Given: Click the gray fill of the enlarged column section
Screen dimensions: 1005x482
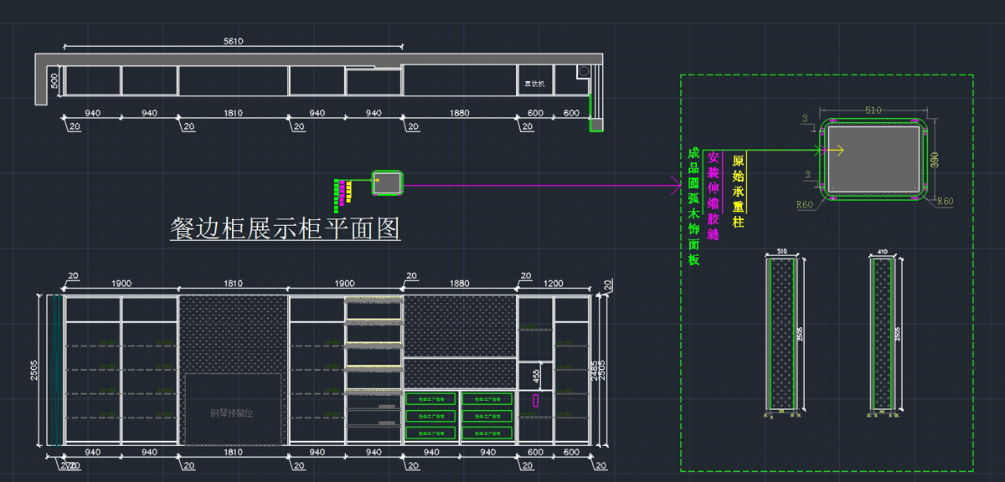Looking at the screenshot, I should (875, 159).
